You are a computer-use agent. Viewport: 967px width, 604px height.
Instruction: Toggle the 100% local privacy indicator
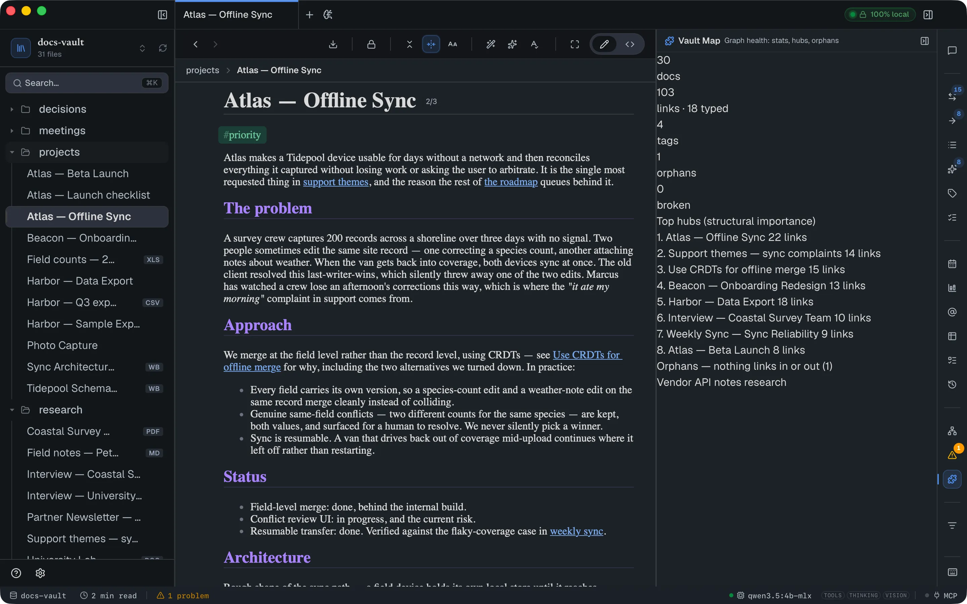(880, 14)
